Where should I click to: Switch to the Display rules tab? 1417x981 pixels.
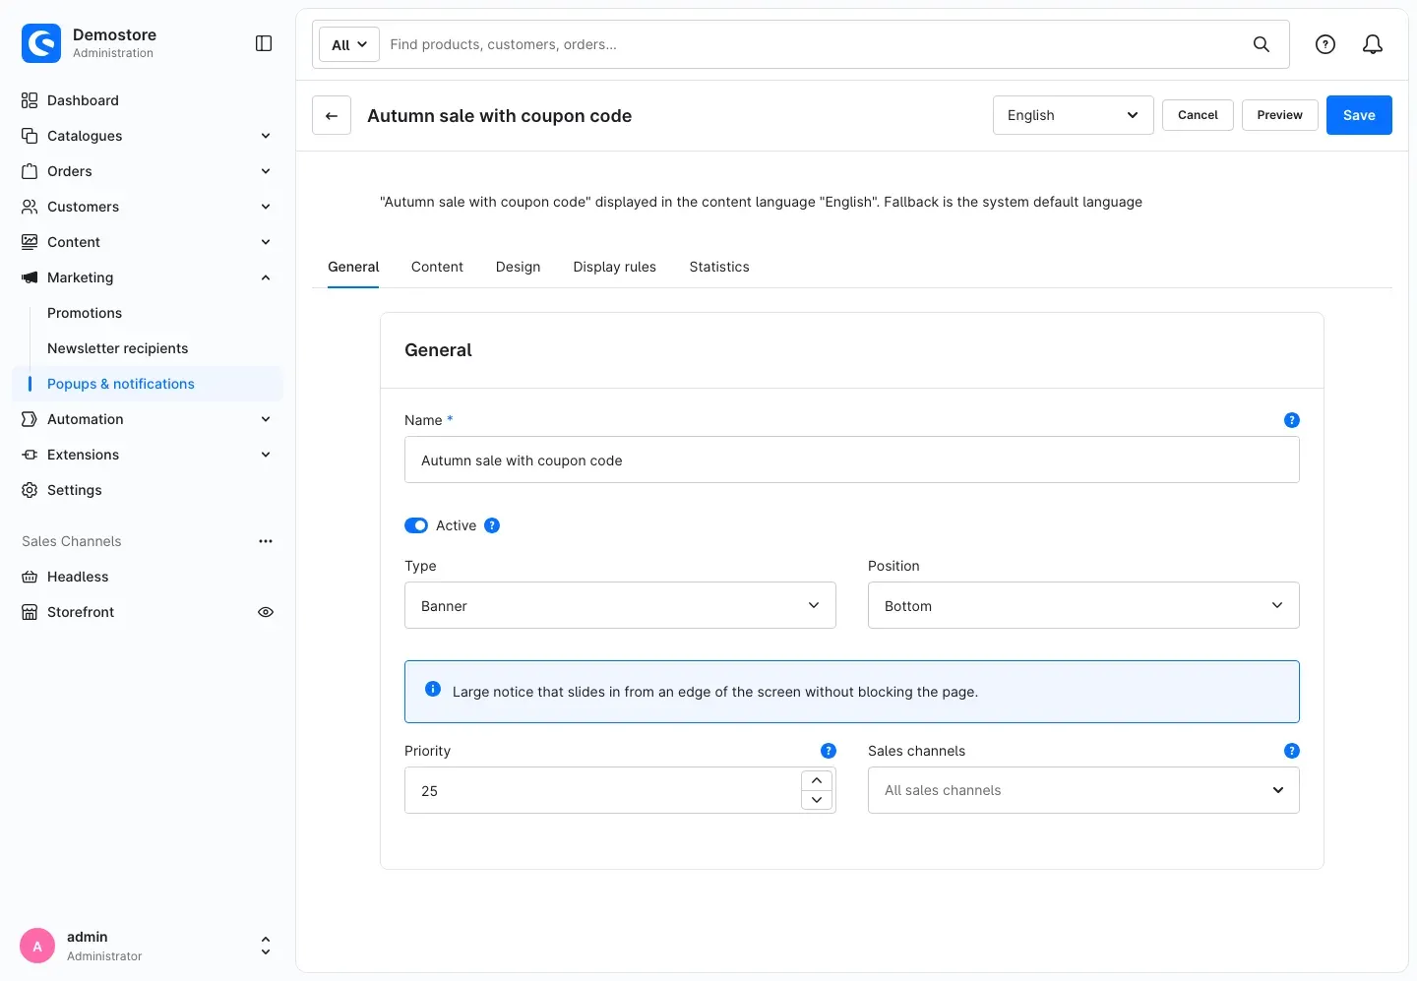point(615,267)
